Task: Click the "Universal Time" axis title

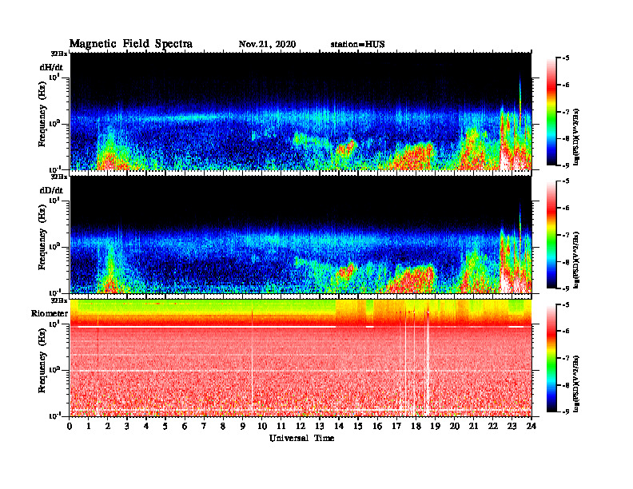Action: pyautogui.click(x=301, y=438)
